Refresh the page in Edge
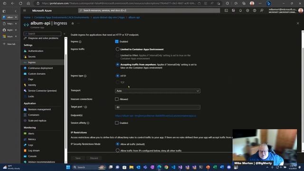304x171 pixels. point(20,3)
